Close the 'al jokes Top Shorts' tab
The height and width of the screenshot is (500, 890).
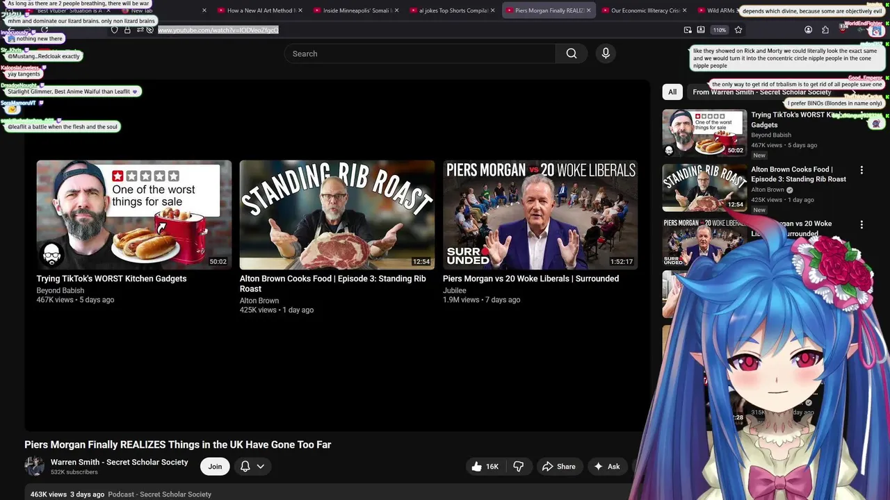pyautogui.click(x=493, y=10)
